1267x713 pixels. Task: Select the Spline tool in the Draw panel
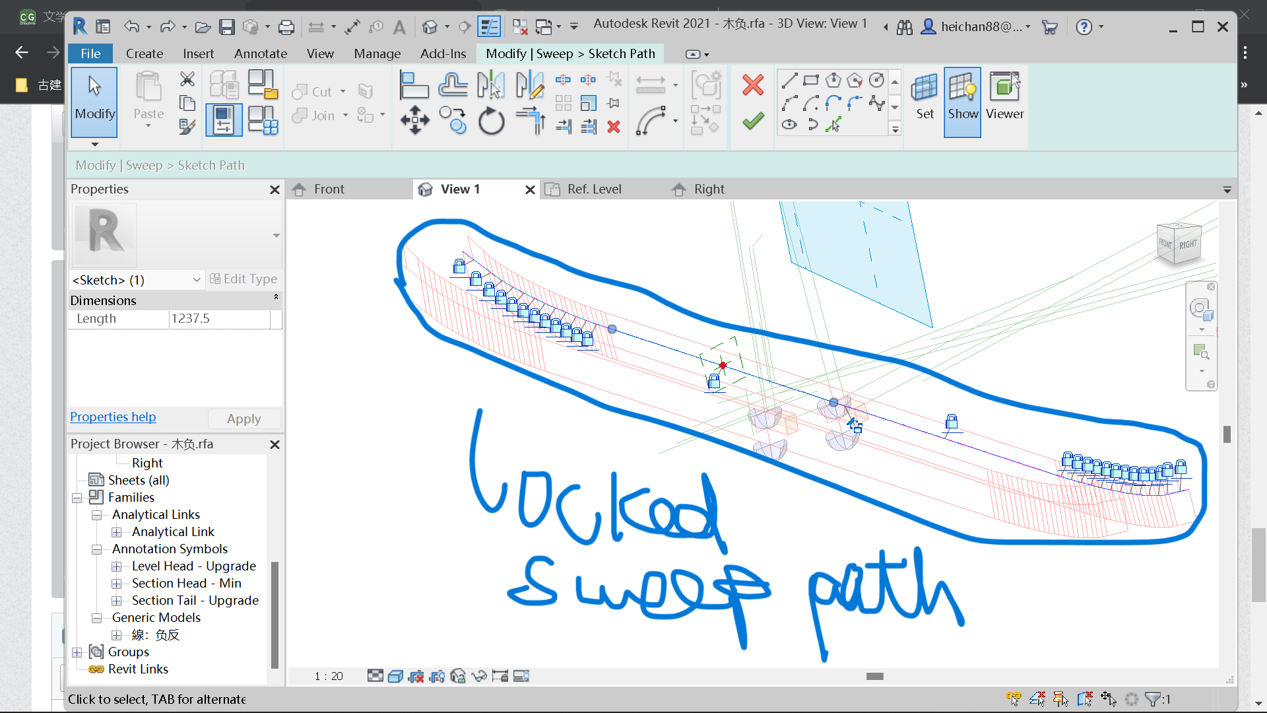coord(878,102)
